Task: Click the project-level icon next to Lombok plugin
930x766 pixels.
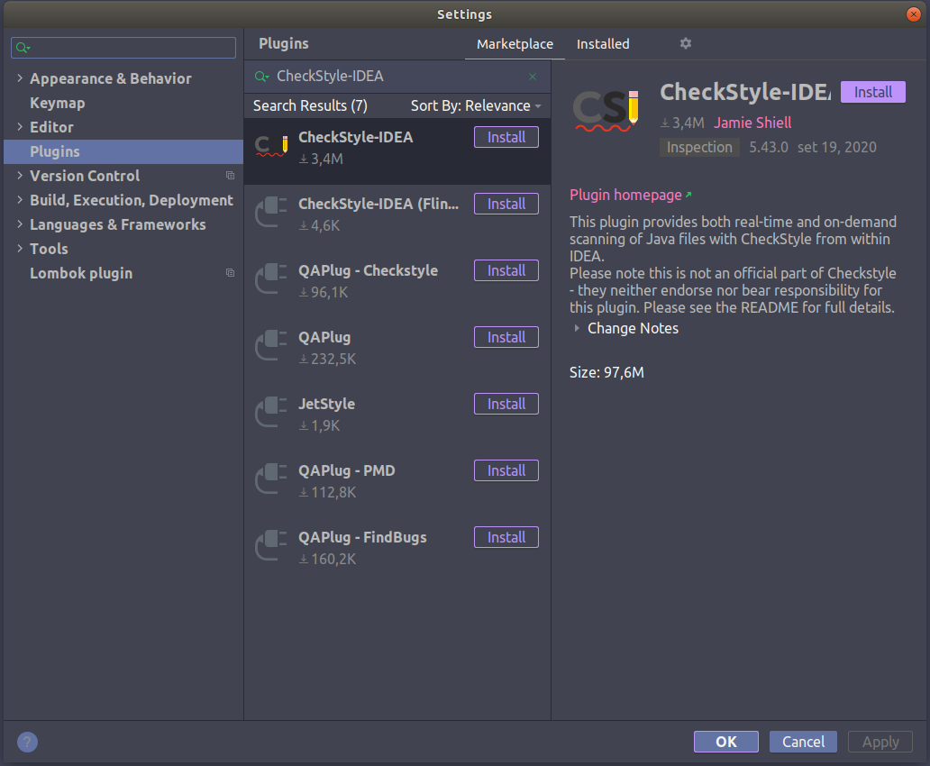Action: click(x=230, y=273)
